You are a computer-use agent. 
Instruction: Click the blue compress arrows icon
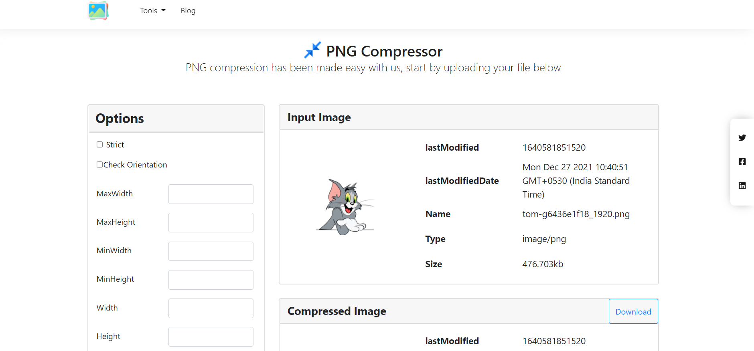coord(312,50)
